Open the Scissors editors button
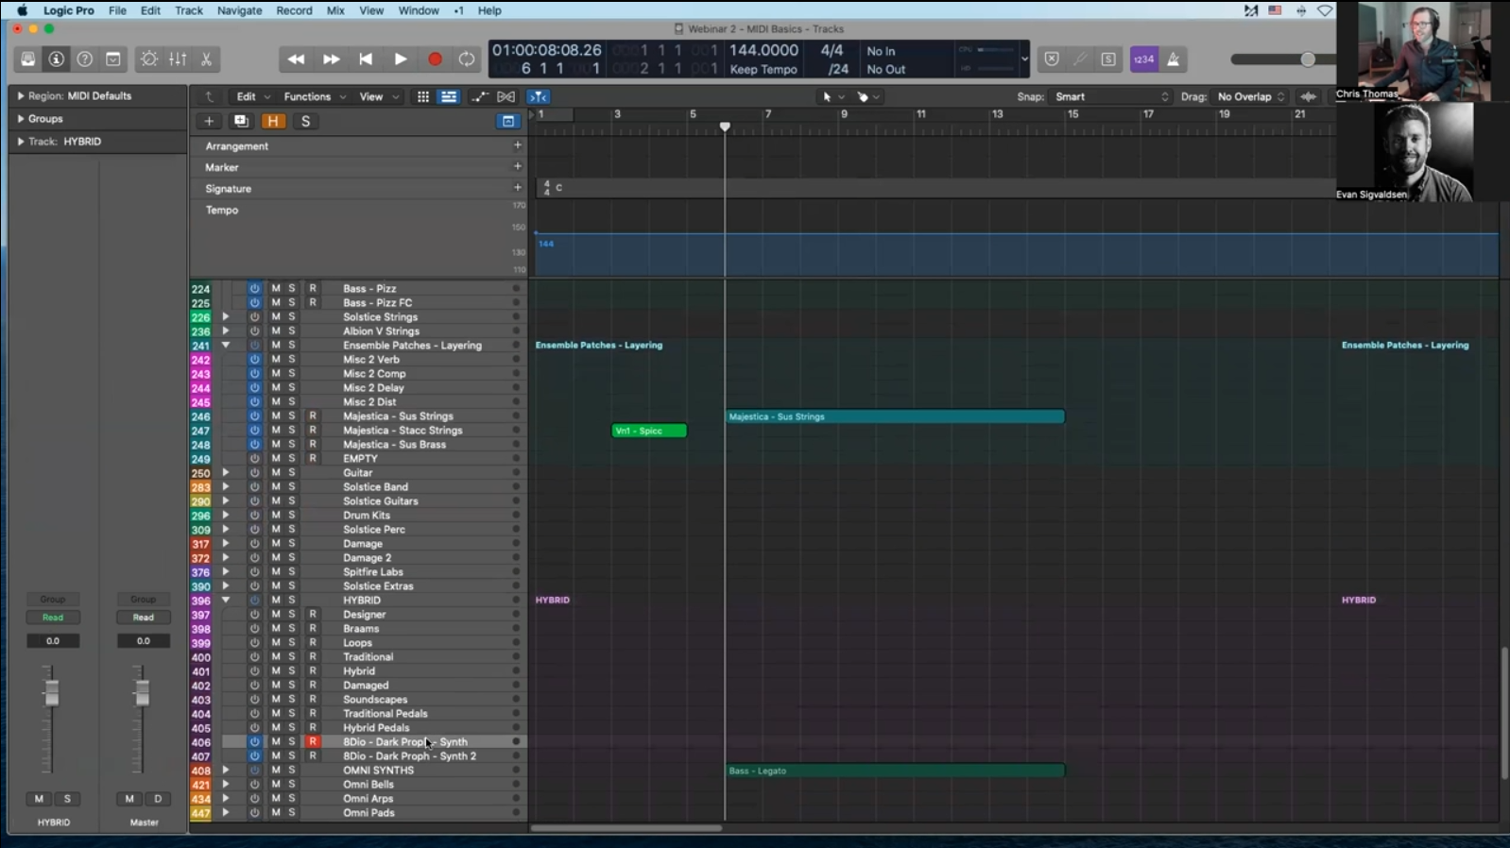 click(x=206, y=59)
